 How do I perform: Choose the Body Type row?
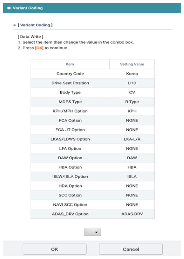click(93, 92)
